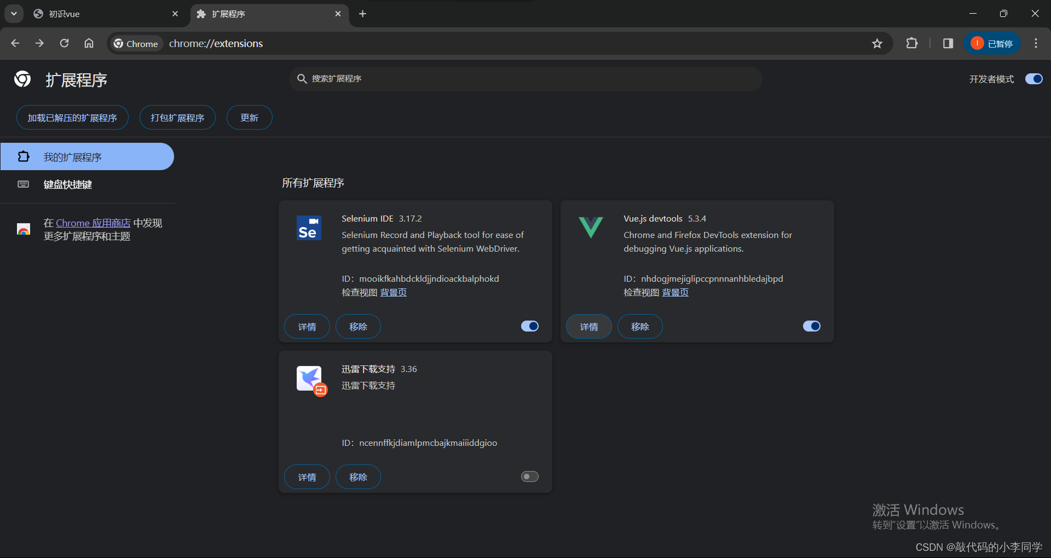Switch to the 初识vue tab
Image resolution: width=1051 pixels, height=558 pixels.
click(x=106, y=14)
